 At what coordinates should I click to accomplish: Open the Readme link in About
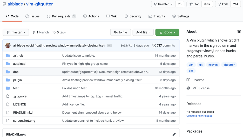[x=198, y=80]
